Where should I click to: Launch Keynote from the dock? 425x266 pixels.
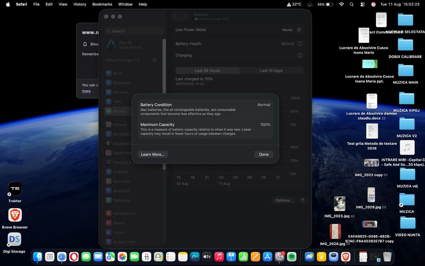click(231, 257)
